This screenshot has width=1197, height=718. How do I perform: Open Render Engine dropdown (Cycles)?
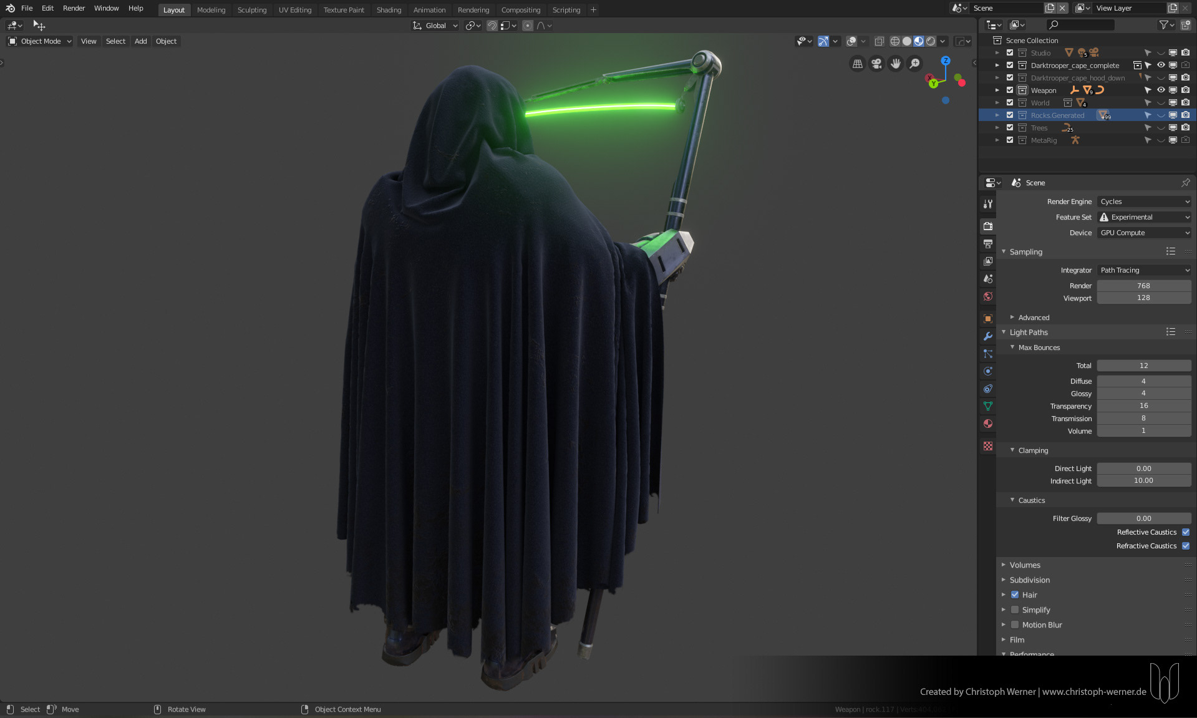1144,201
